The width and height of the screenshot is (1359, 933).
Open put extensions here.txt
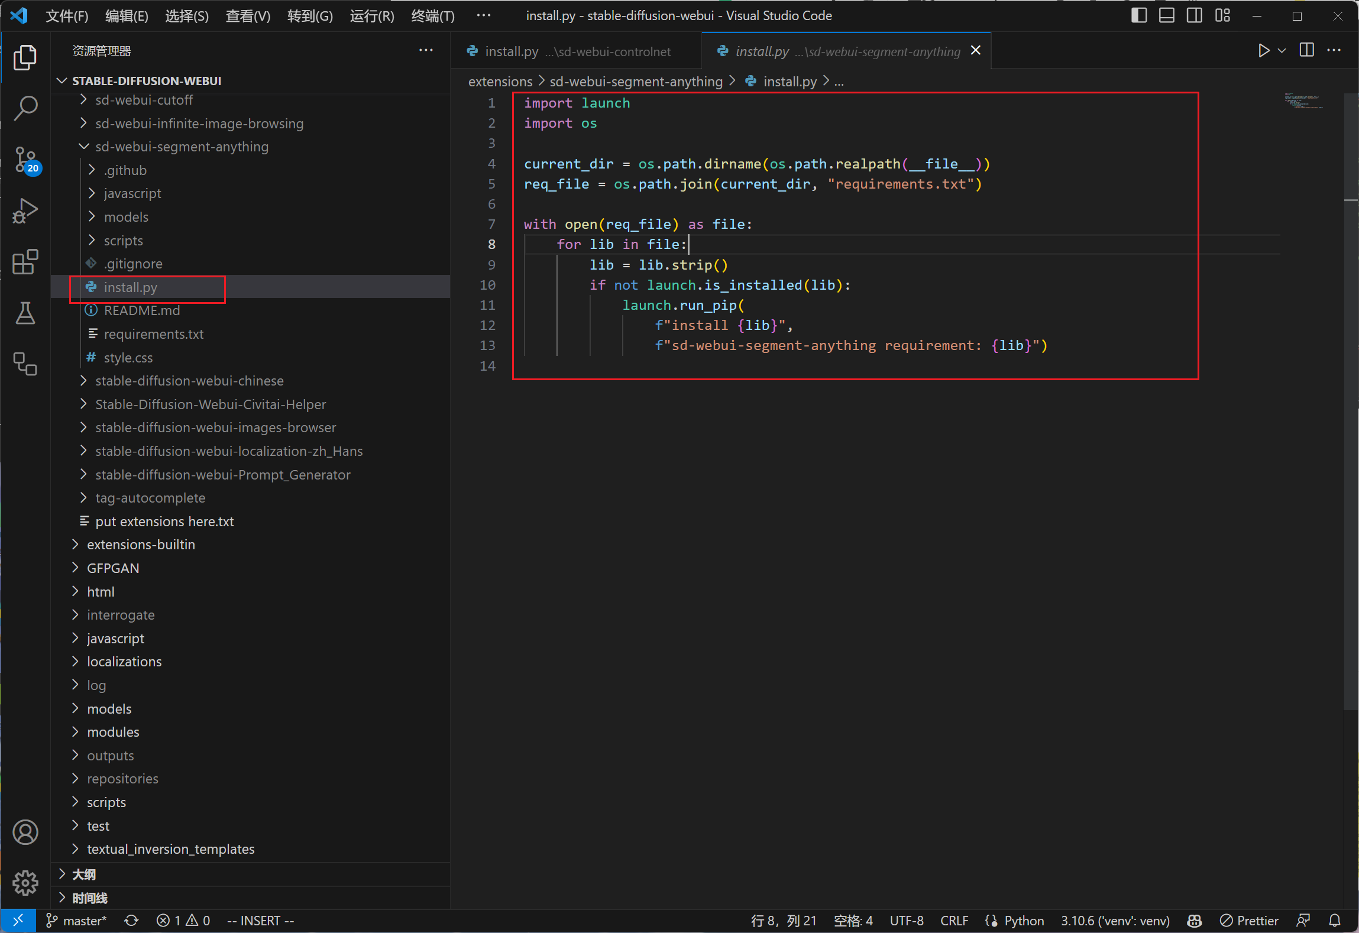click(x=164, y=521)
